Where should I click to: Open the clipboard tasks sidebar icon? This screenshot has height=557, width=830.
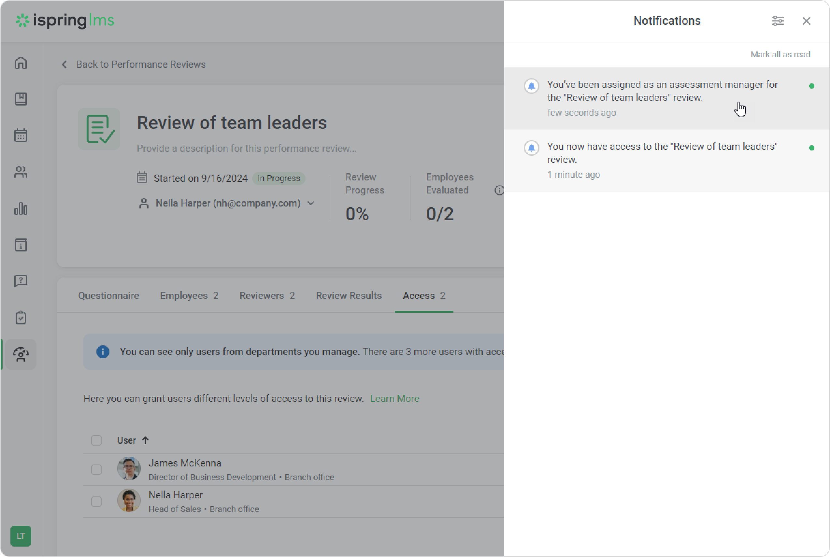[x=21, y=317]
